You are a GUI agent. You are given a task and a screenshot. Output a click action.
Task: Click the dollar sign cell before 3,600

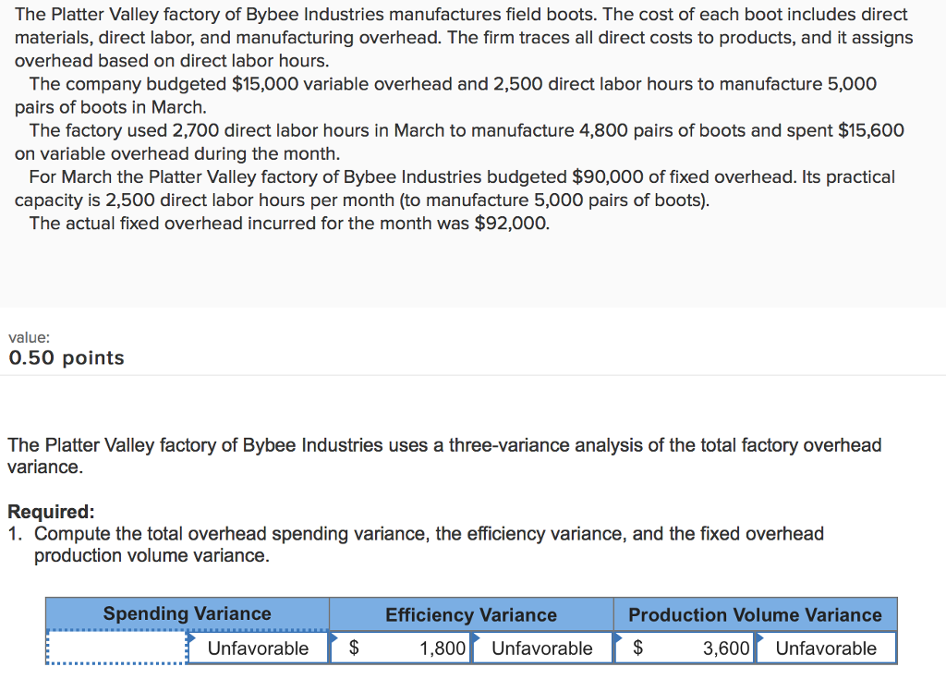[x=638, y=648]
